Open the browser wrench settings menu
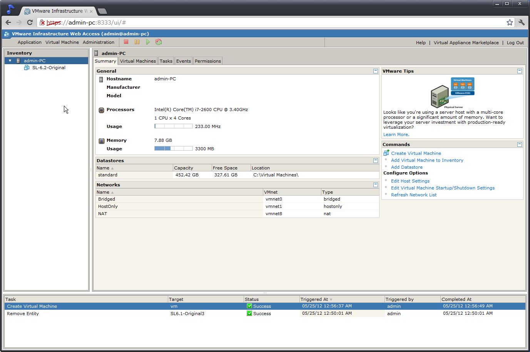 [x=522, y=22]
